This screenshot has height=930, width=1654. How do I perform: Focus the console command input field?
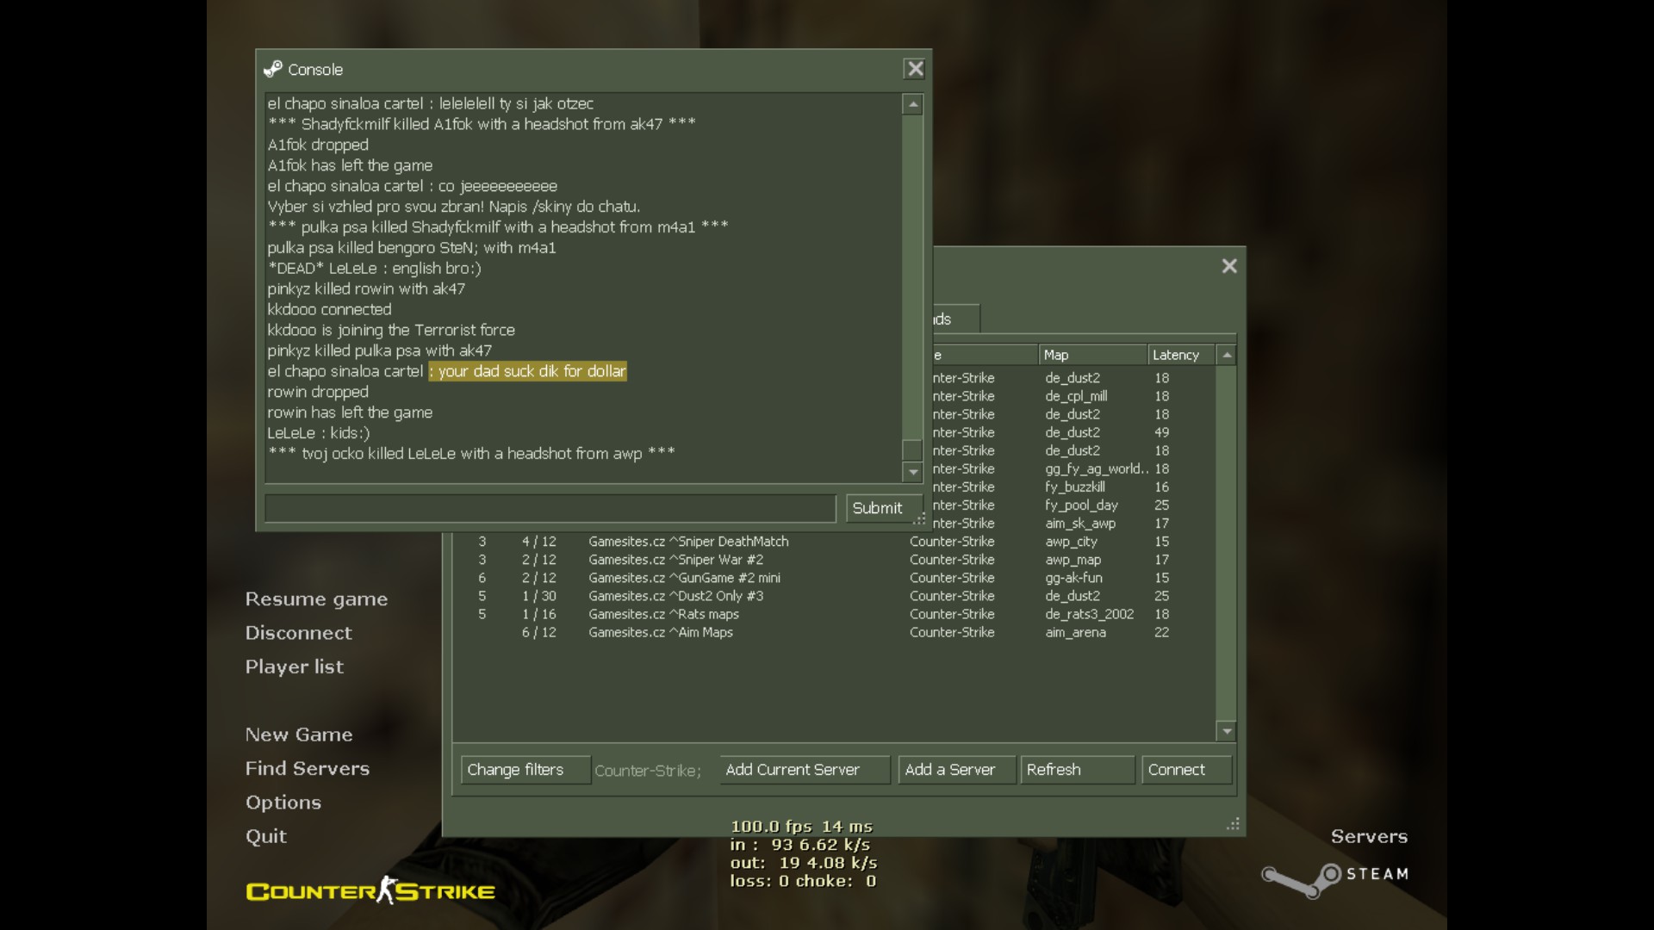(550, 508)
